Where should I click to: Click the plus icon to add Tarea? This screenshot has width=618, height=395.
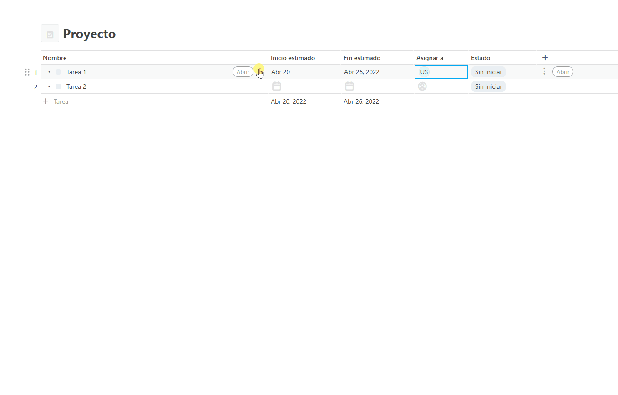click(46, 101)
